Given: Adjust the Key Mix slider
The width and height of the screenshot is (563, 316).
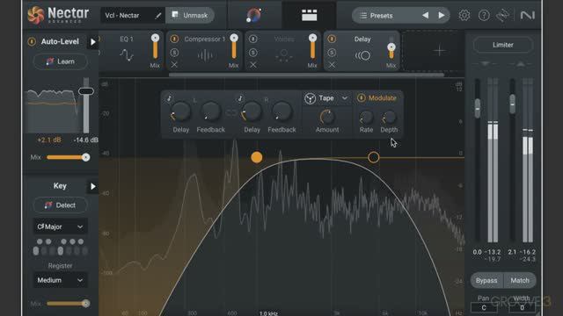Looking at the screenshot, I should (x=69, y=304).
